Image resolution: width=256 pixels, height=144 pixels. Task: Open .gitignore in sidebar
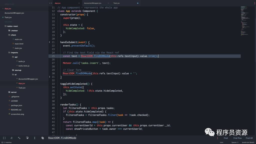(15, 97)
